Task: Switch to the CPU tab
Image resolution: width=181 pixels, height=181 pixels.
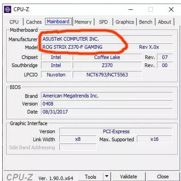Action: 14,22
